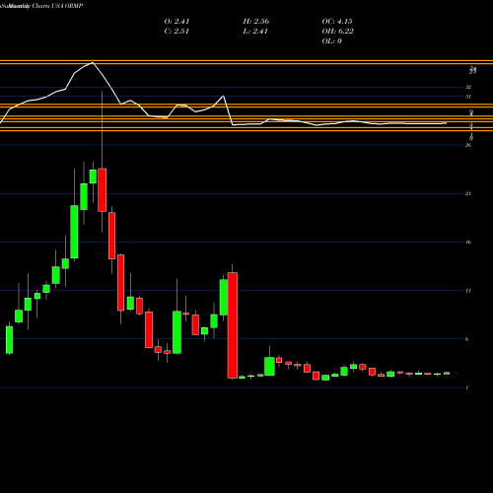Viewport: 493px width, 493px height.
Task: Click the low value 'L: 2.41'
Action: coord(255,32)
